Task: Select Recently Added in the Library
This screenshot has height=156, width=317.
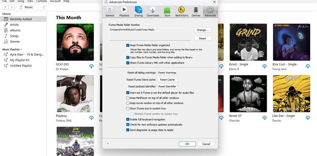Action: click(23, 19)
